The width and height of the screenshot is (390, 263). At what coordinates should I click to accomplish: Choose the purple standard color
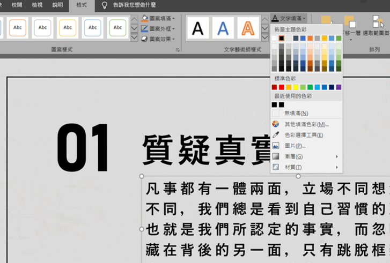[x=339, y=87]
